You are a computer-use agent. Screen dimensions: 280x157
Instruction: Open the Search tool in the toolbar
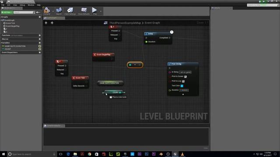[59, 11]
